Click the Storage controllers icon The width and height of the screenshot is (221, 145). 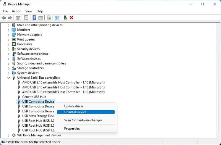point(14,68)
